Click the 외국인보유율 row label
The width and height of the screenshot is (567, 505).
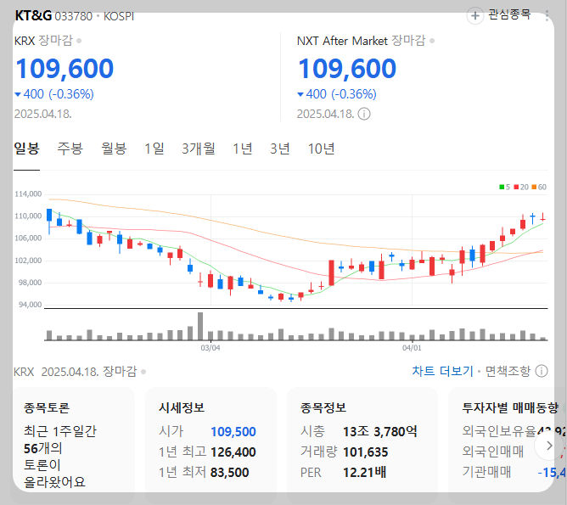click(x=498, y=431)
